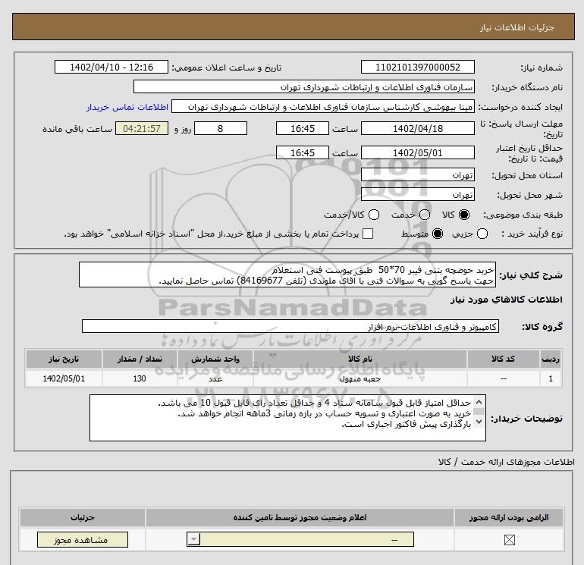Toggle the mandatory license checkbox in permits table
Viewport: 584px width, 565px height.
[x=509, y=540]
